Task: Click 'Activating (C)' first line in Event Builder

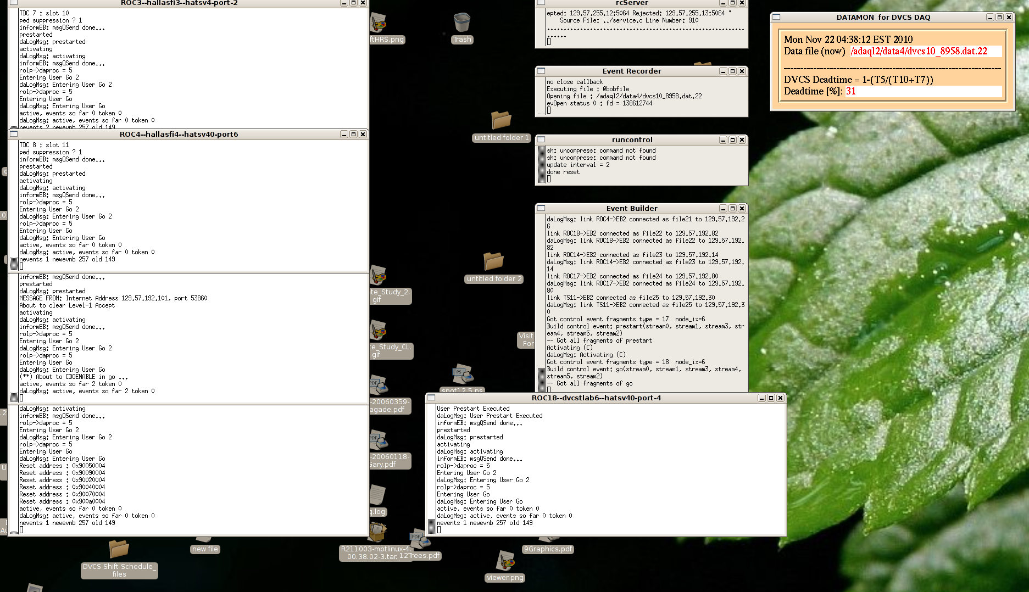Action: click(570, 348)
